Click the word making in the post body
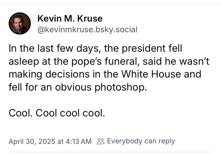The height and width of the screenshot is (154, 221). click(x=25, y=74)
